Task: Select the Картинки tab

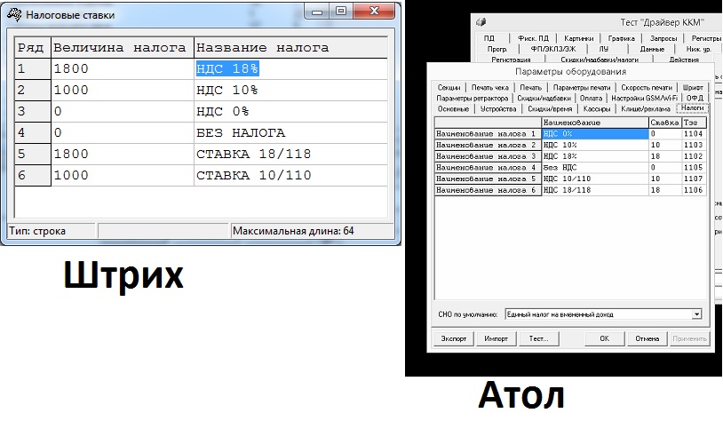Action: (579, 38)
